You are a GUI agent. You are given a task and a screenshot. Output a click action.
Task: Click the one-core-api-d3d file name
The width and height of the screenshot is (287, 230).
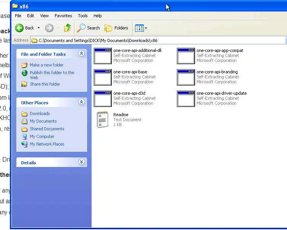pos(129,93)
